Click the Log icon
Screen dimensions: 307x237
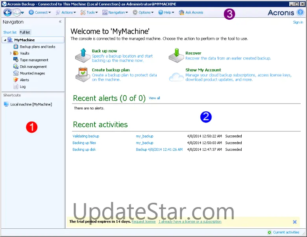click(x=16, y=86)
